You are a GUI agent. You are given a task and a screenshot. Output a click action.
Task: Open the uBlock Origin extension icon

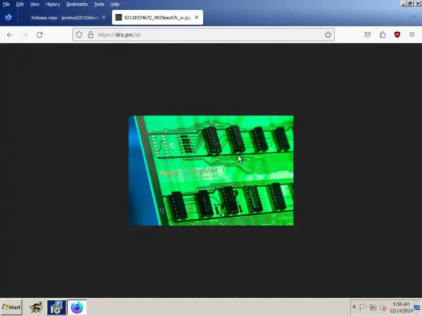[x=397, y=35]
